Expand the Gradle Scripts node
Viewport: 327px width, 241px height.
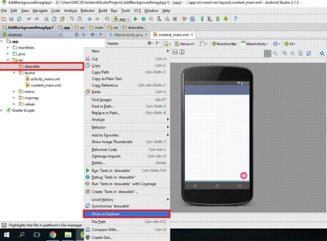(2, 110)
